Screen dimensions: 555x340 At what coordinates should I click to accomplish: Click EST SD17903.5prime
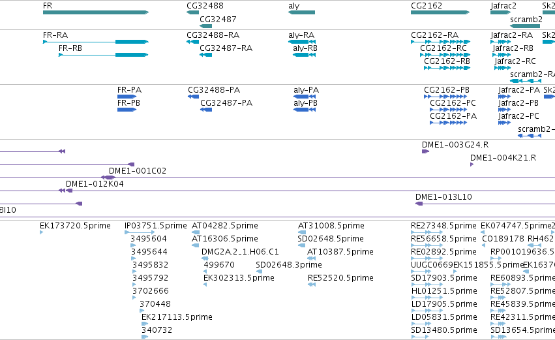(x=444, y=278)
